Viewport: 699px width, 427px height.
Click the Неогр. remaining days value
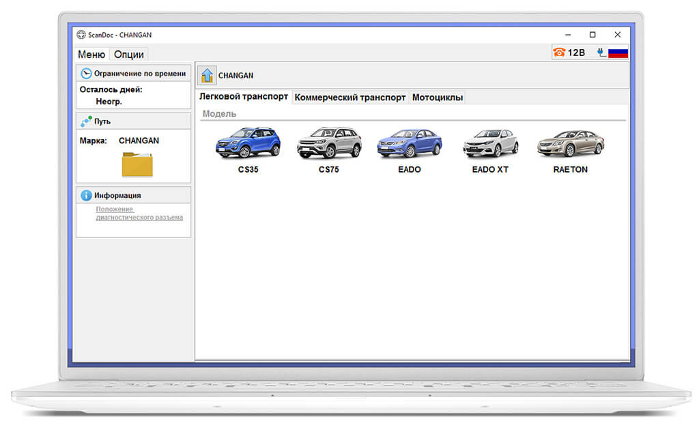click(109, 102)
